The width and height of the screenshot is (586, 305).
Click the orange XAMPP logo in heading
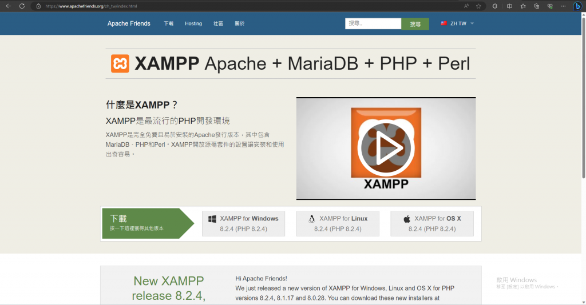tap(120, 63)
